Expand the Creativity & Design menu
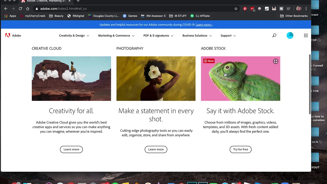 (74, 36)
